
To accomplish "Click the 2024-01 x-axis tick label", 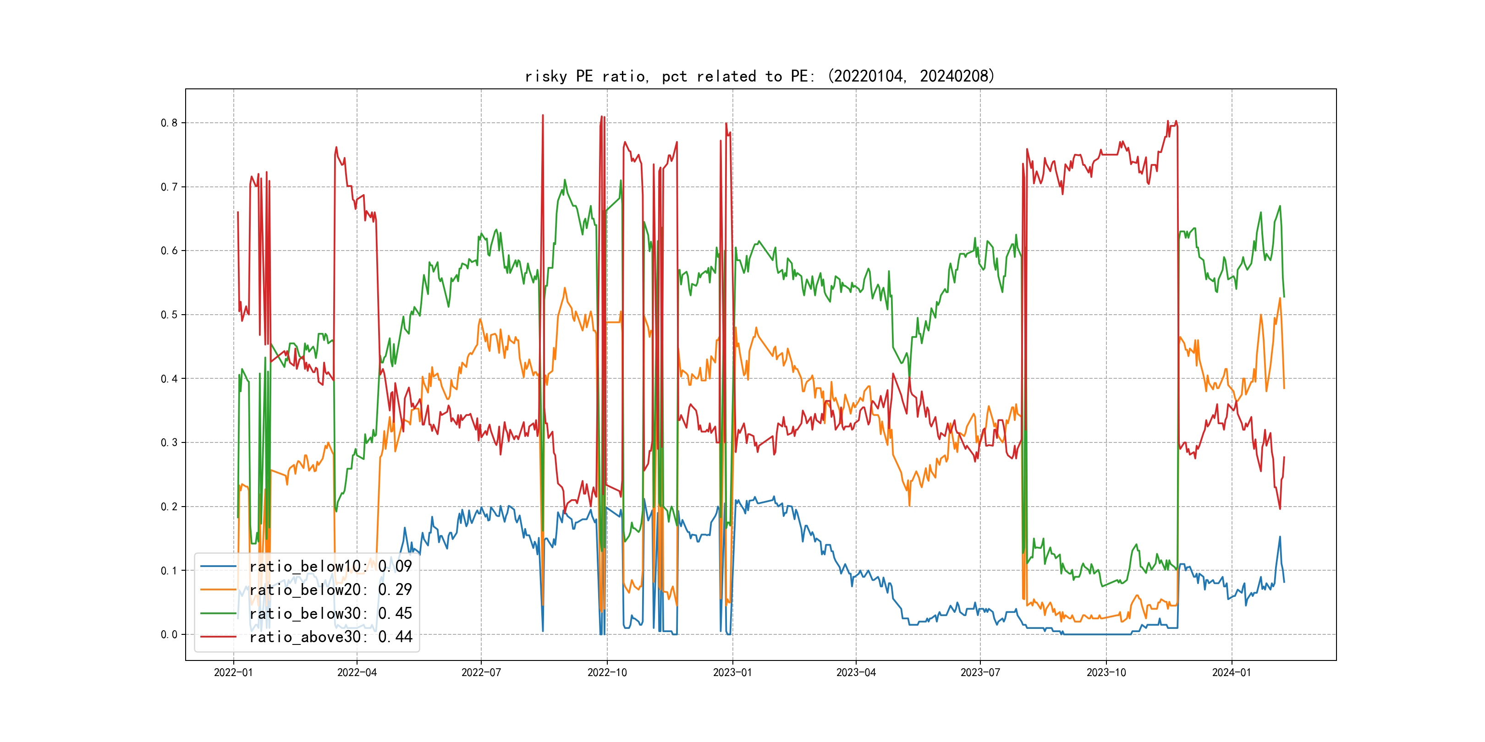I will point(1232,673).
